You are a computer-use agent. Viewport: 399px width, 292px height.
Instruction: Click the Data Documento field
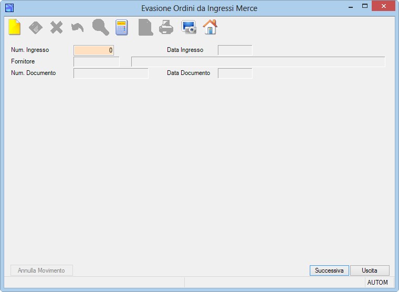(235, 73)
